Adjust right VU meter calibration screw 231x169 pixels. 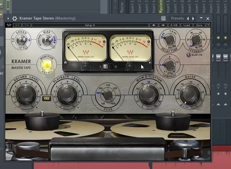point(130,67)
